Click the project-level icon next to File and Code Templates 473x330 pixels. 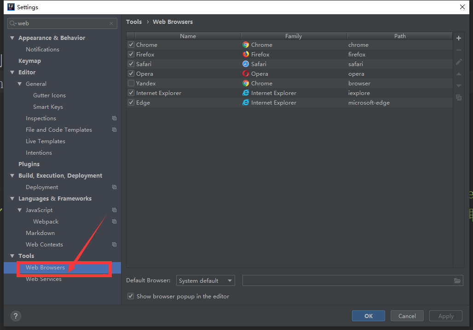114,129
